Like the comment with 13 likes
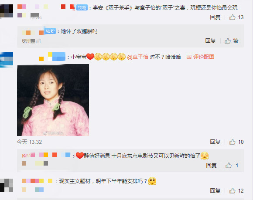The height and width of the screenshot is (200, 253). coord(232,17)
